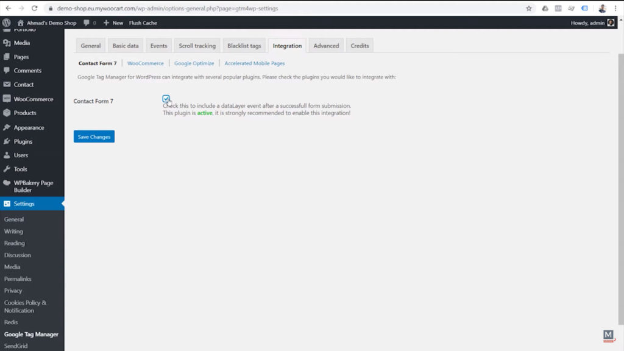Click the bookmark star in the address bar
This screenshot has width=624, height=351.
point(530,8)
